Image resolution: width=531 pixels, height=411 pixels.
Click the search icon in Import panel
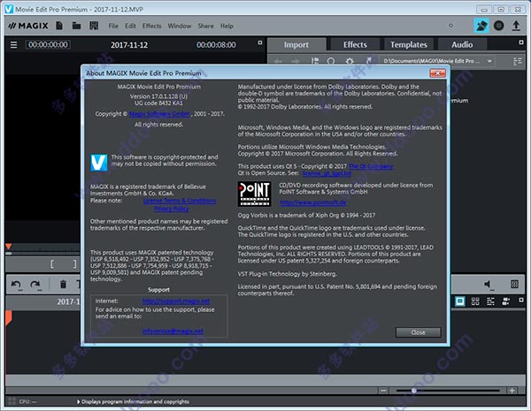point(331,61)
